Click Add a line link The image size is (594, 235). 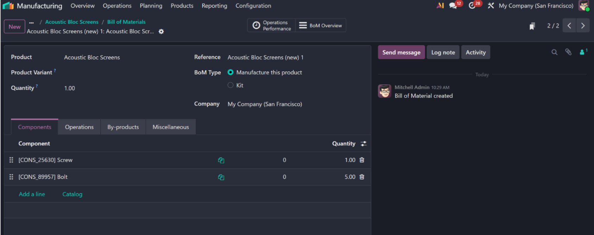tap(32, 194)
